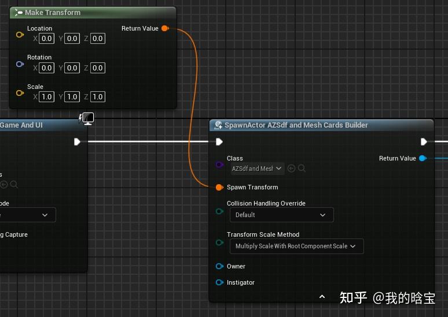The width and height of the screenshot is (448, 317).
Task: Click the Make Transform Return Value output pin
Action: pos(165,28)
